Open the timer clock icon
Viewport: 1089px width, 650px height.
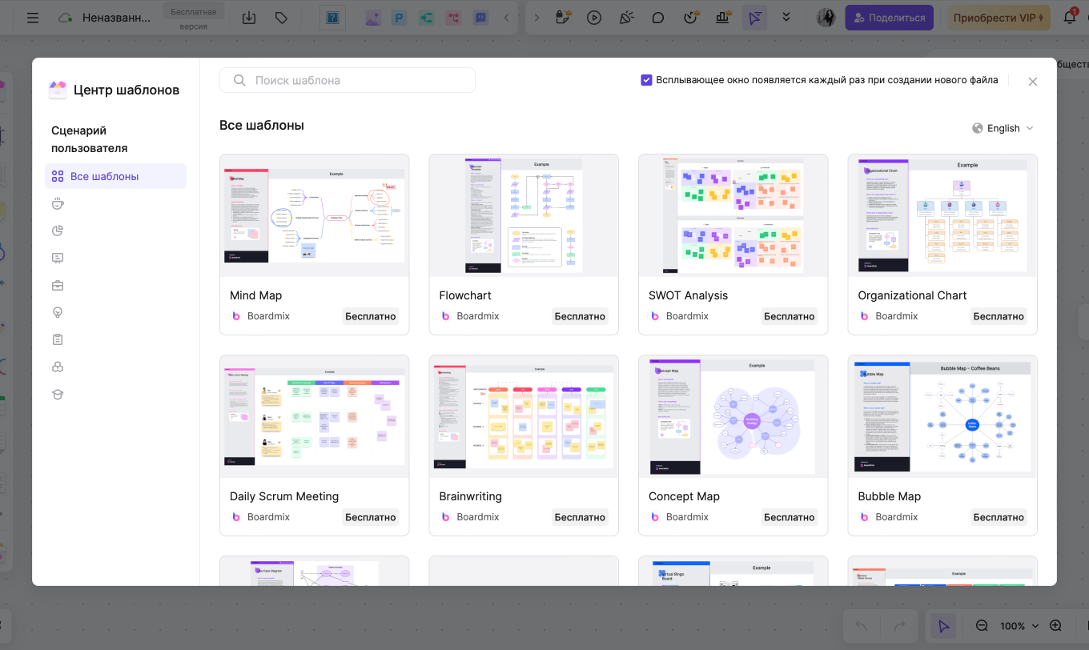pos(690,18)
